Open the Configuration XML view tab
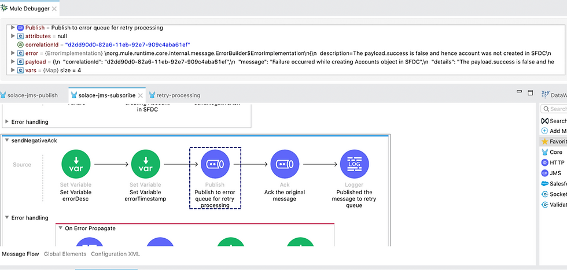 click(115, 254)
